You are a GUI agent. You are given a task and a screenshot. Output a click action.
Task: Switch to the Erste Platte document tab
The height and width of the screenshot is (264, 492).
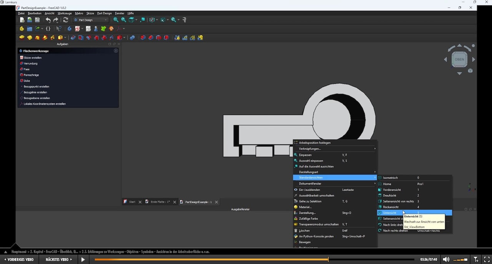(x=160, y=202)
